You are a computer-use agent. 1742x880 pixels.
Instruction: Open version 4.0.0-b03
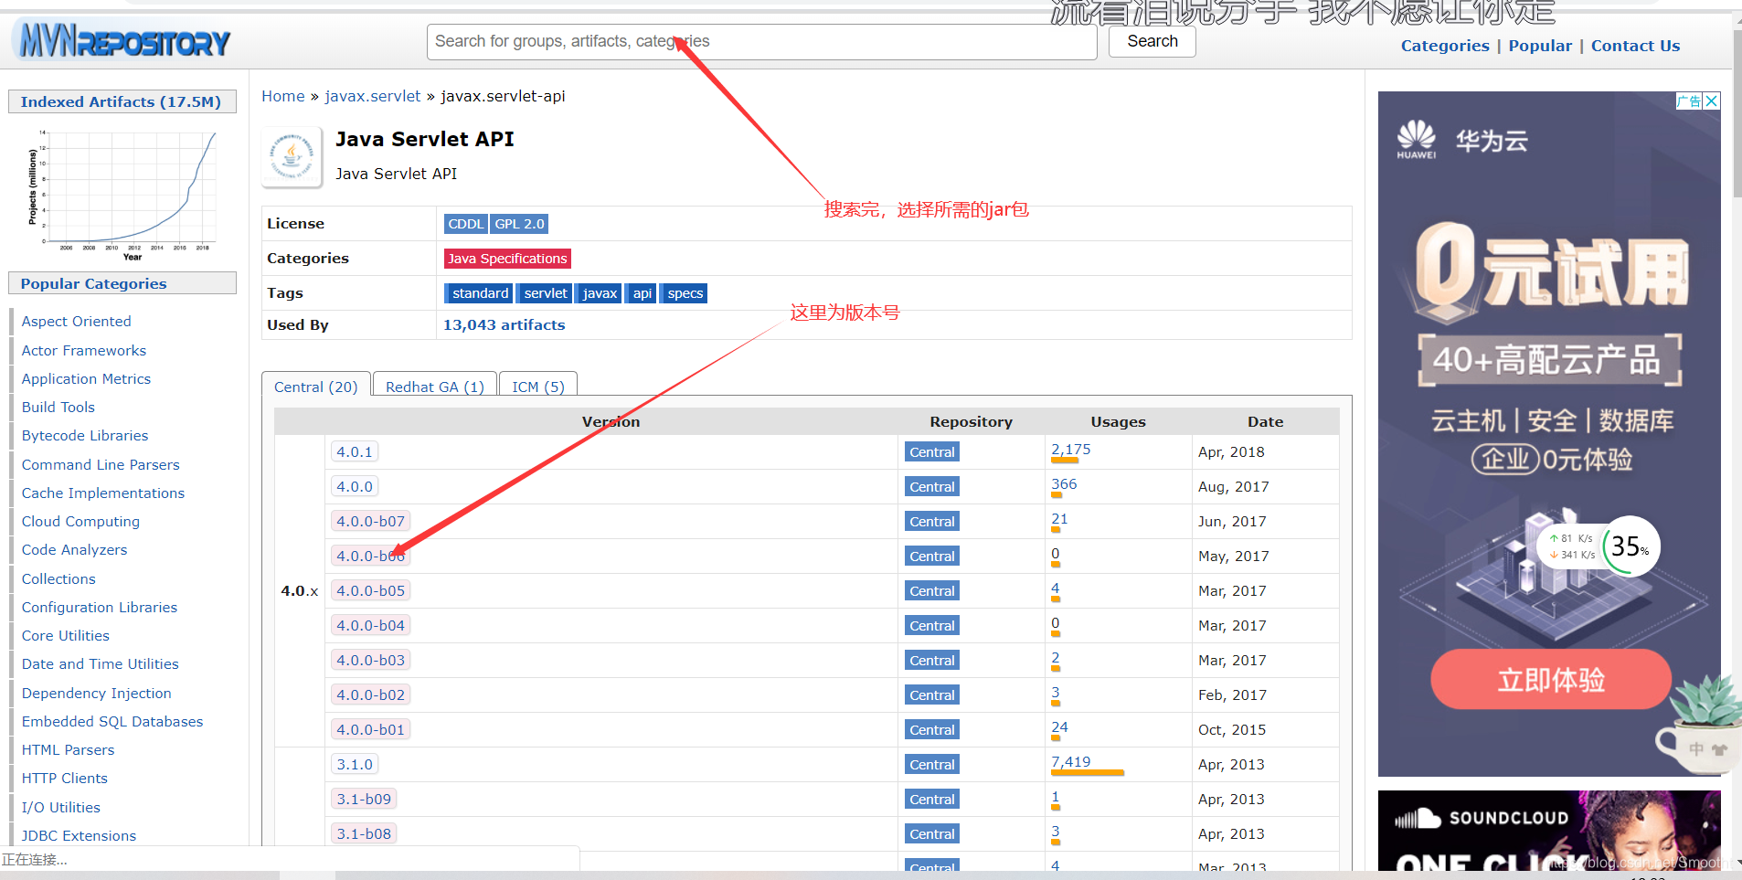[370, 660]
